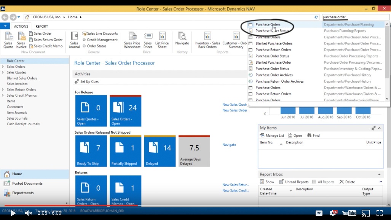Image resolution: width=391 pixels, height=220 pixels.
Task: Expand the Sales Quotes tree node
Action: pos(3,72)
